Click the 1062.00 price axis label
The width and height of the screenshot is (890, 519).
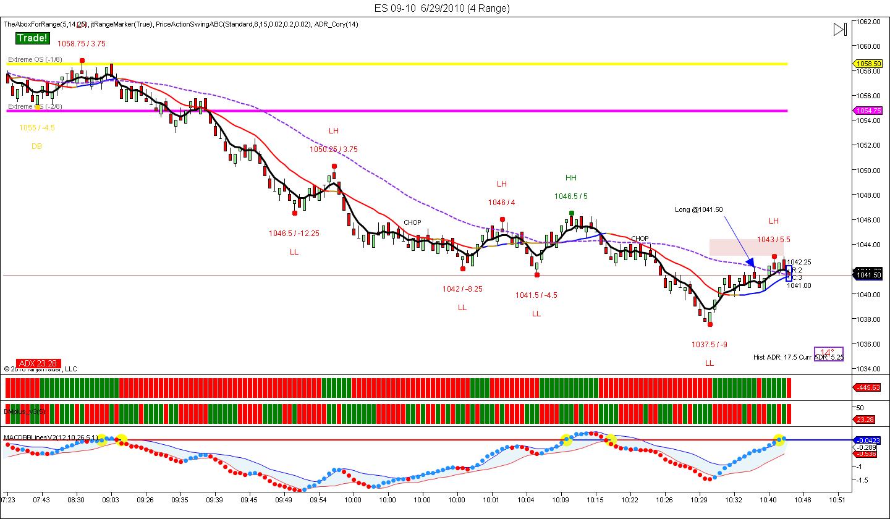868,21
